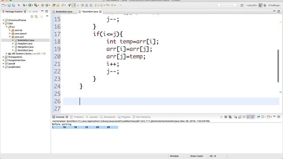Start debugging with the bug icon
Image resolution: width=283 pixels, height=159 pixels.
click(24, 5)
